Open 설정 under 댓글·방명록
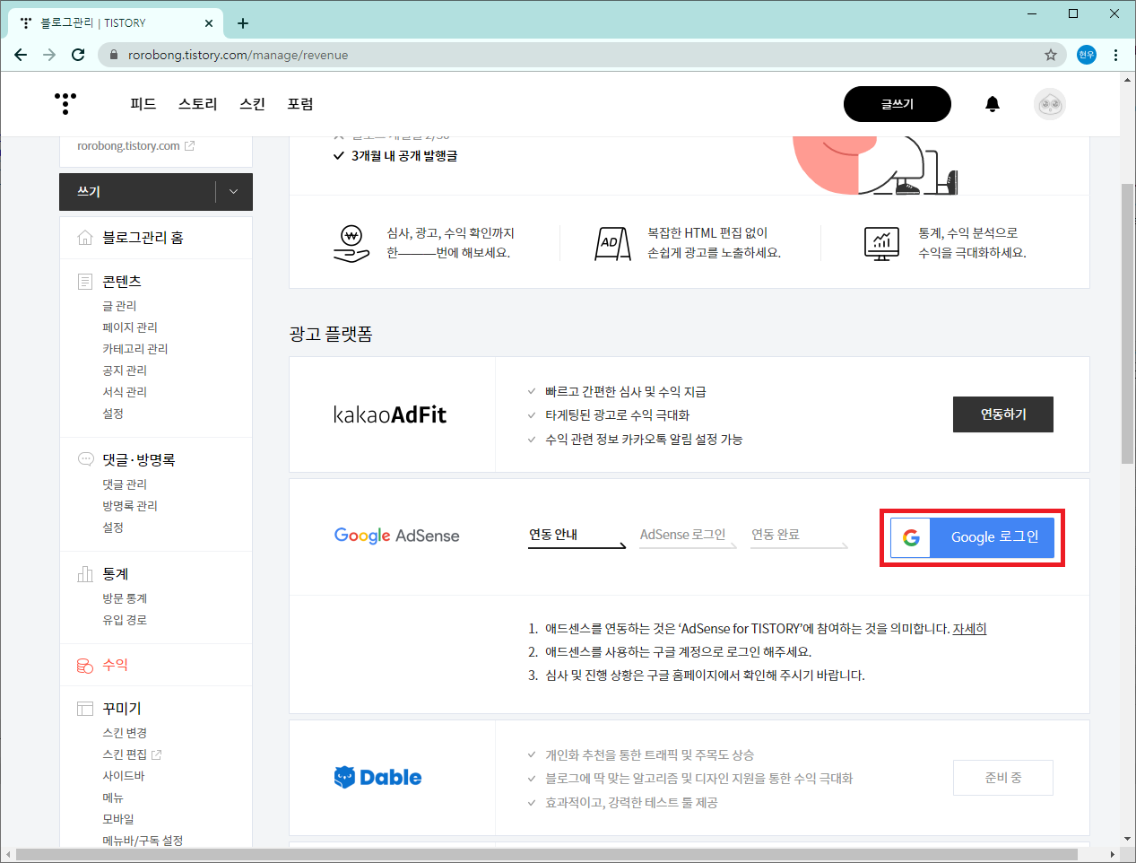1136x863 pixels. (113, 527)
